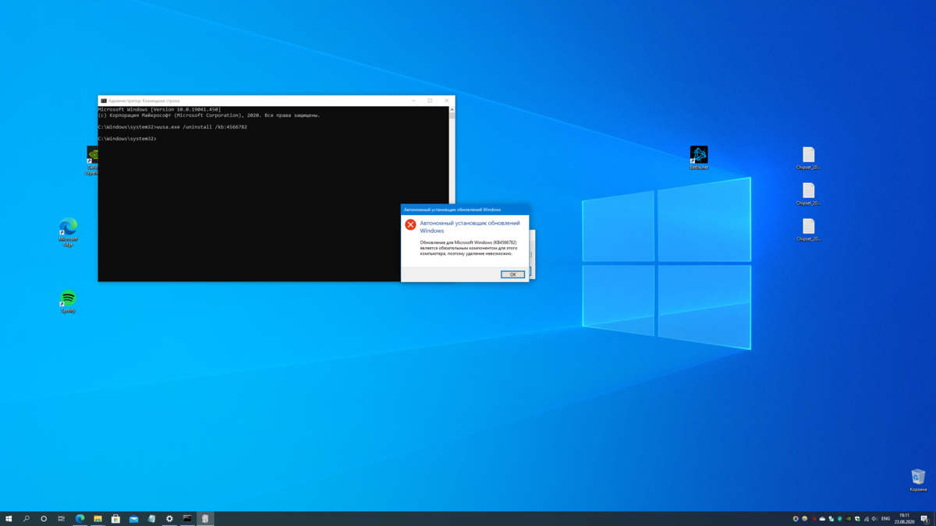Viewport: 936px width, 526px height.
Task: Open Task View from the taskbar
Action: 62,518
